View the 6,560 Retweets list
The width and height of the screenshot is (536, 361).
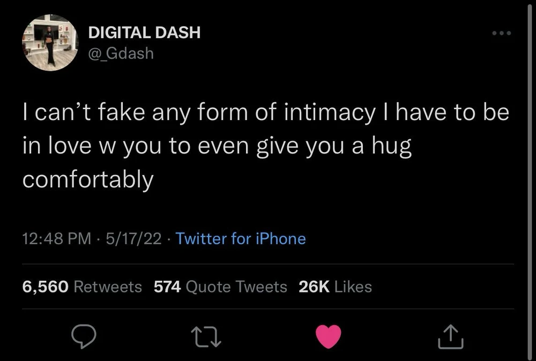click(82, 287)
